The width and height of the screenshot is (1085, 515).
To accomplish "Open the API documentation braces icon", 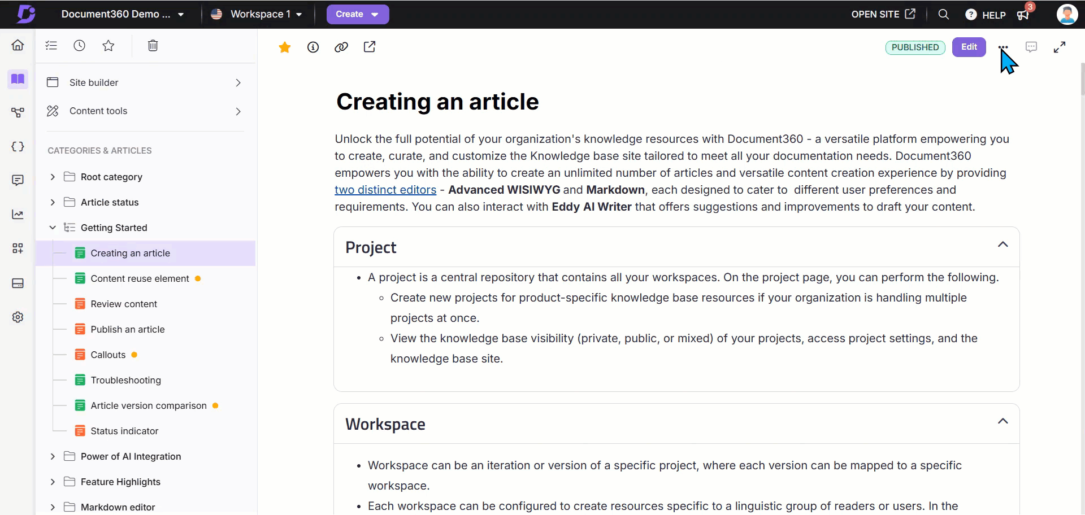I will tap(18, 146).
